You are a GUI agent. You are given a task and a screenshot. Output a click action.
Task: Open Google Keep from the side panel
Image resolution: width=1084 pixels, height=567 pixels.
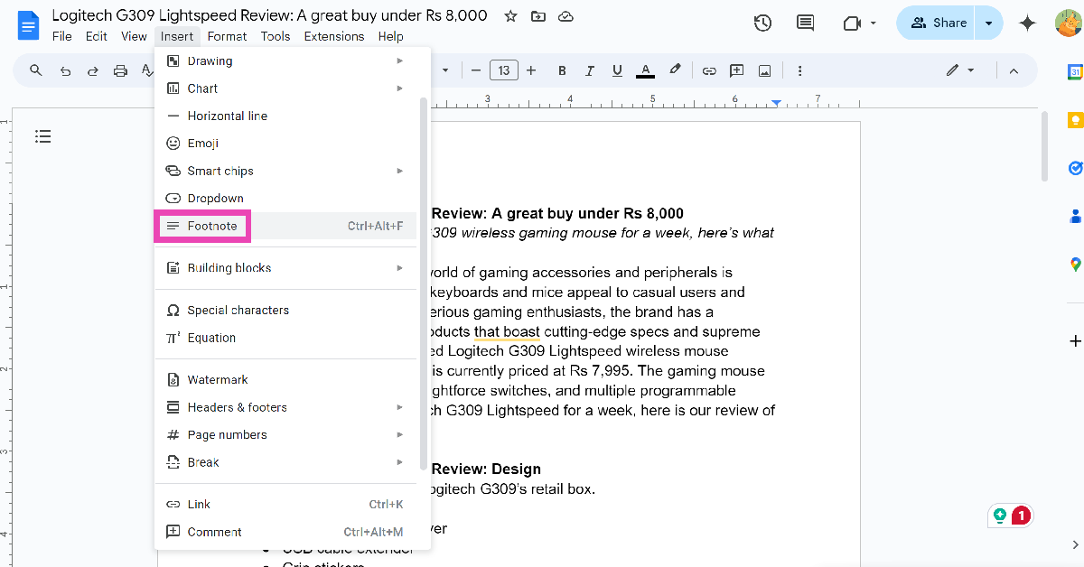point(1074,118)
